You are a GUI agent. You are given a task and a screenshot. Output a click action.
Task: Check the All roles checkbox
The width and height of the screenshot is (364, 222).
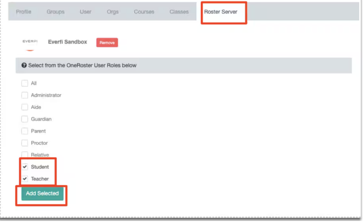click(x=25, y=83)
